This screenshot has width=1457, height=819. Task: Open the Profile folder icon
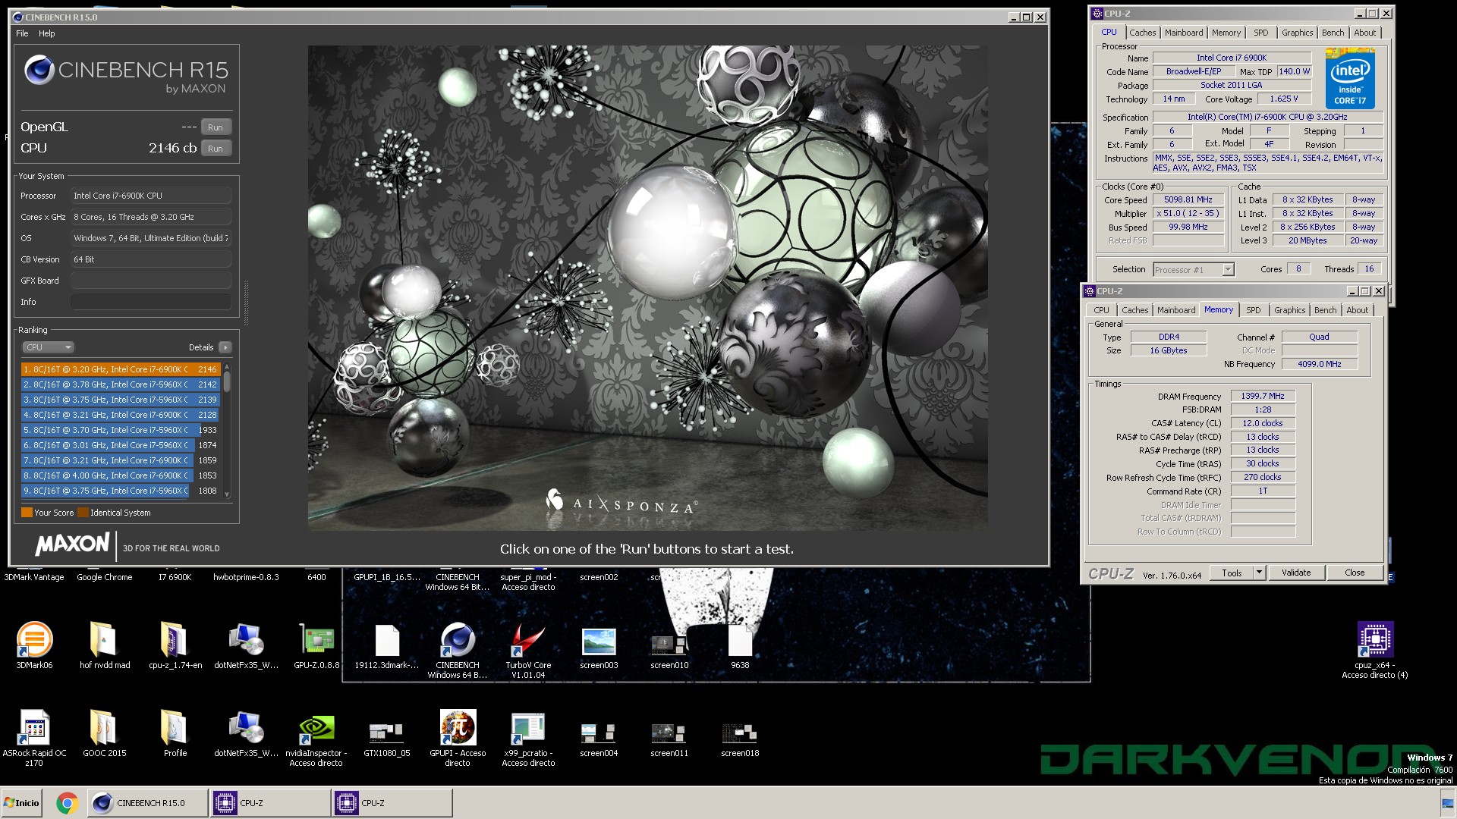[175, 733]
